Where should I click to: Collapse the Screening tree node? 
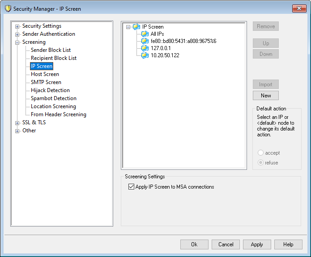tap(17, 42)
